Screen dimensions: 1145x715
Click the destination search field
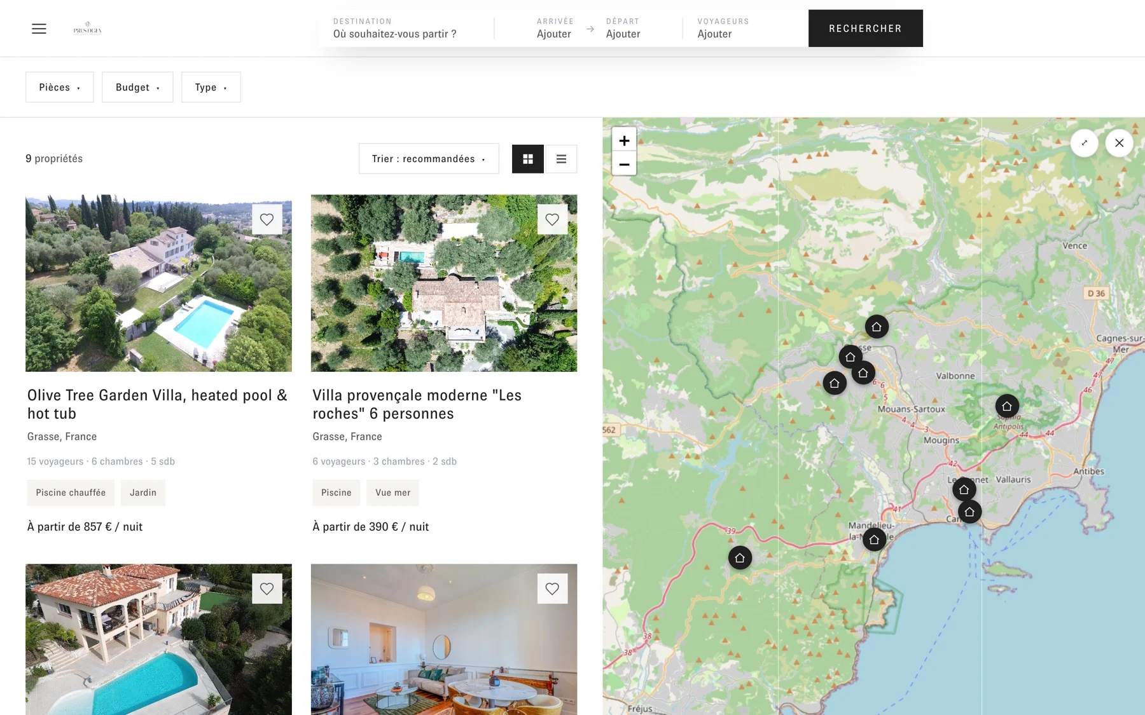407,28
